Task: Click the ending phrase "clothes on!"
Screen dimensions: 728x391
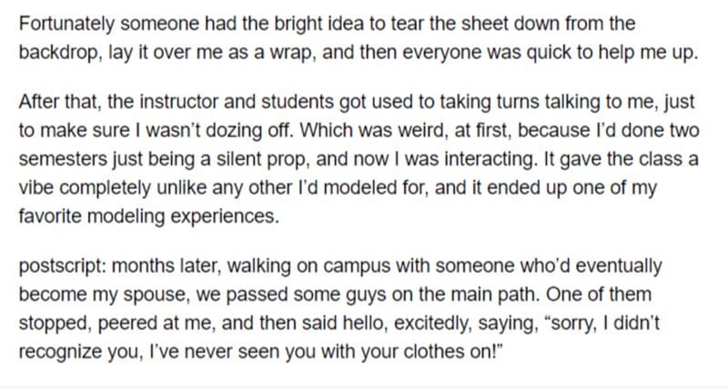Action: [x=450, y=352]
